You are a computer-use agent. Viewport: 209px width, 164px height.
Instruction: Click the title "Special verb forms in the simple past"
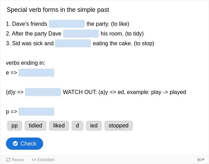click(x=58, y=10)
